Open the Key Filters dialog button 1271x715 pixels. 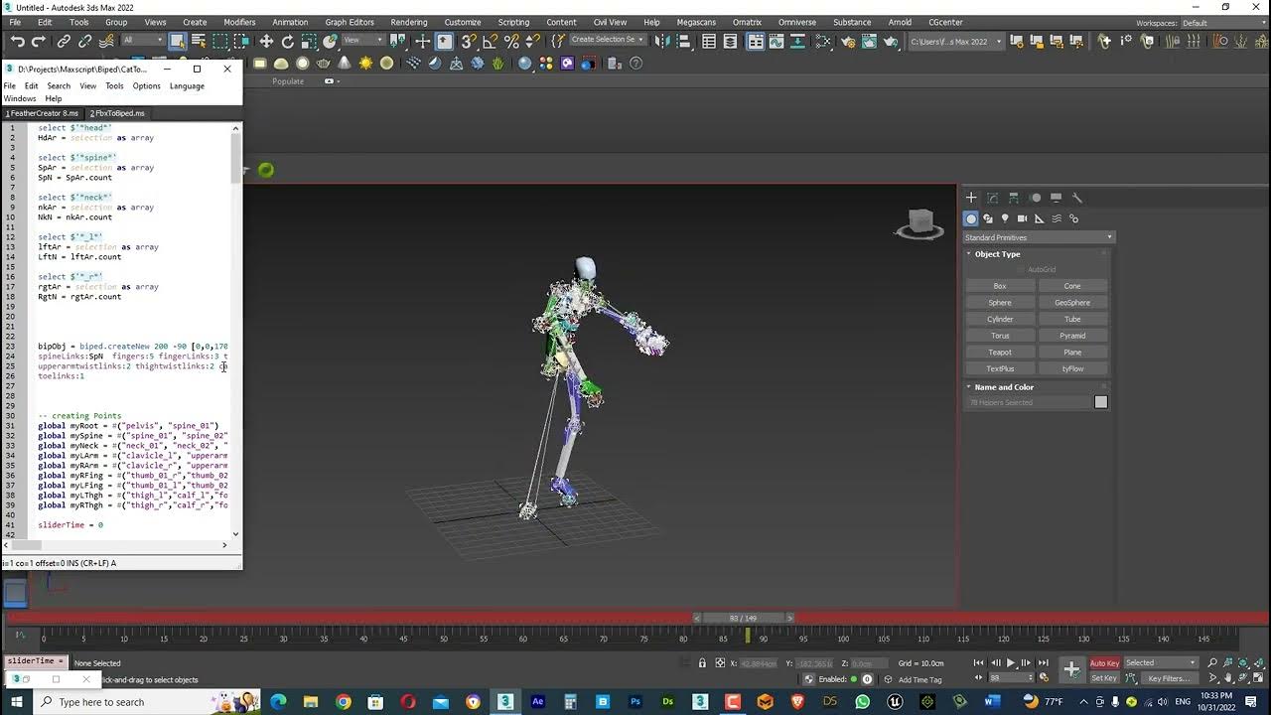pos(1169,678)
